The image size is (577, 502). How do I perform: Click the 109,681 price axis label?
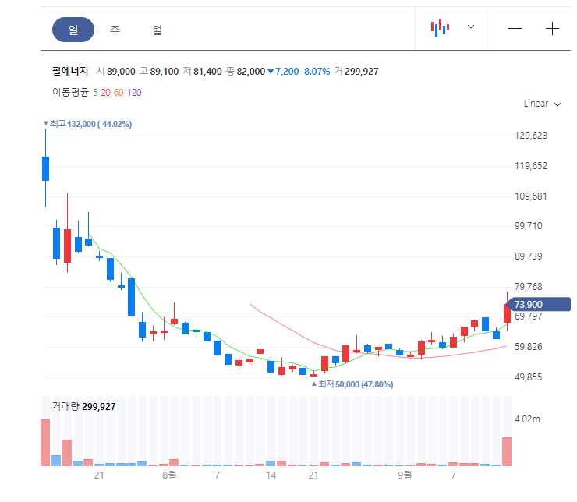pos(531,196)
